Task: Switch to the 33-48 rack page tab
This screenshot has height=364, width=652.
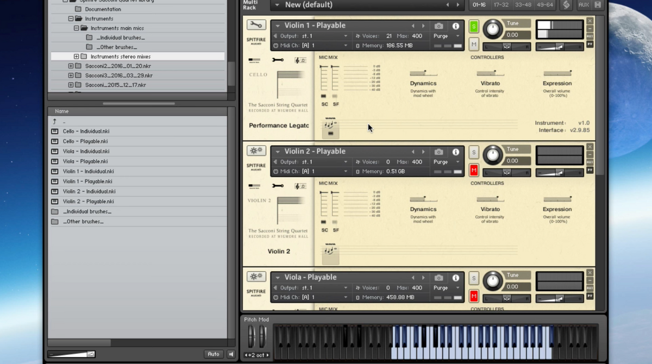Action: coord(523,5)
